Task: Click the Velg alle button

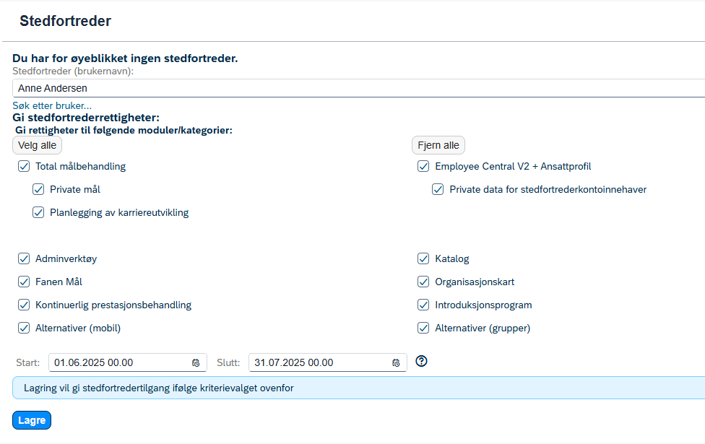Action: pyautogui.click(x=37, y=145)
